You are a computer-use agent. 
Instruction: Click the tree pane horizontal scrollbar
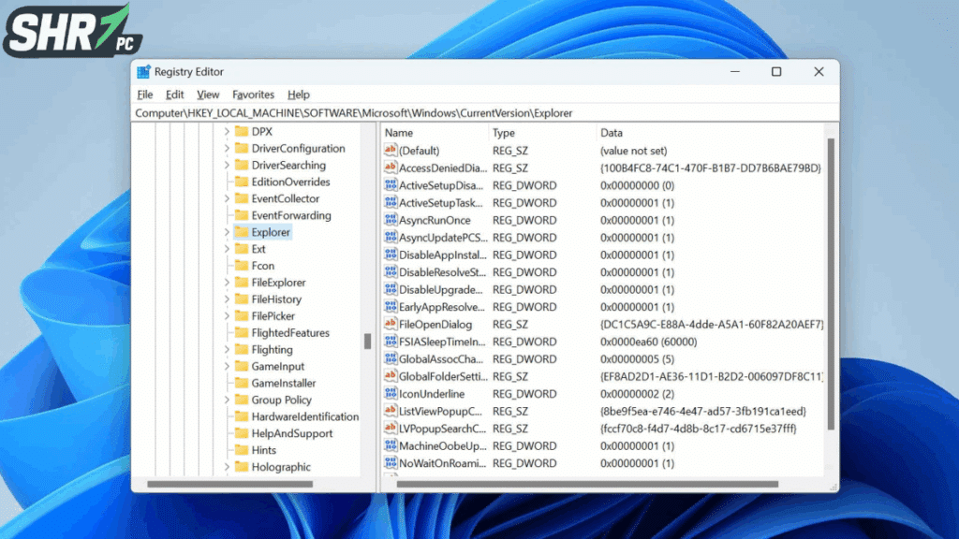tap(230, 484)
